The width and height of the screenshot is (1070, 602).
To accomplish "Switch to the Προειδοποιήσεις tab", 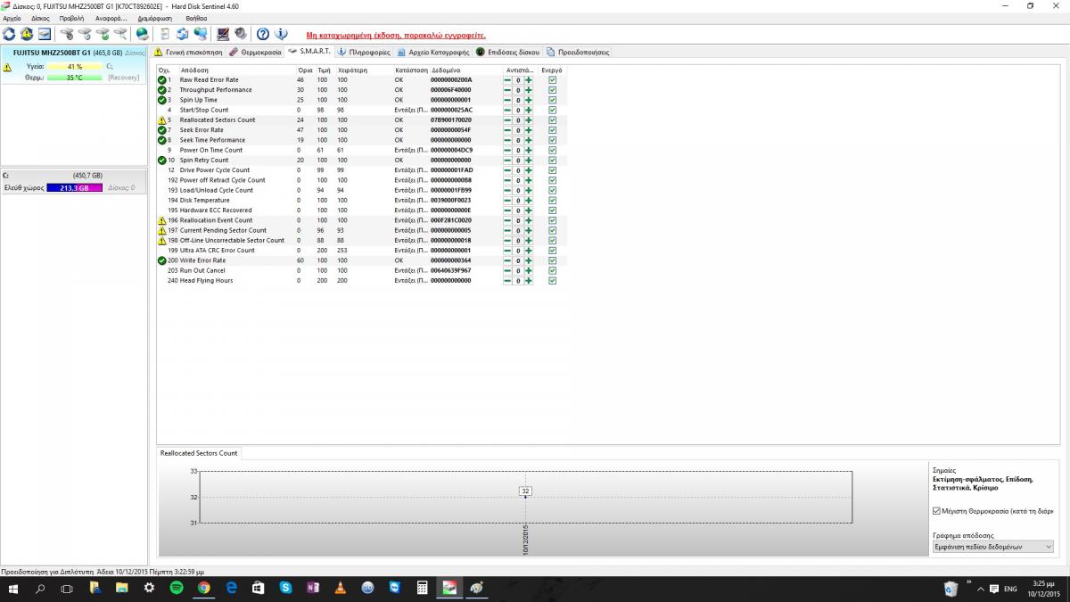I will point(578,52).
